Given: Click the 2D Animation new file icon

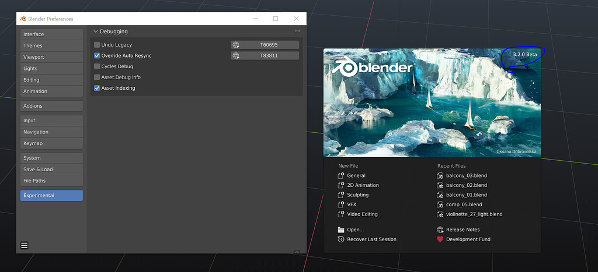Looking at the screenshot, I should pos(341,185).
